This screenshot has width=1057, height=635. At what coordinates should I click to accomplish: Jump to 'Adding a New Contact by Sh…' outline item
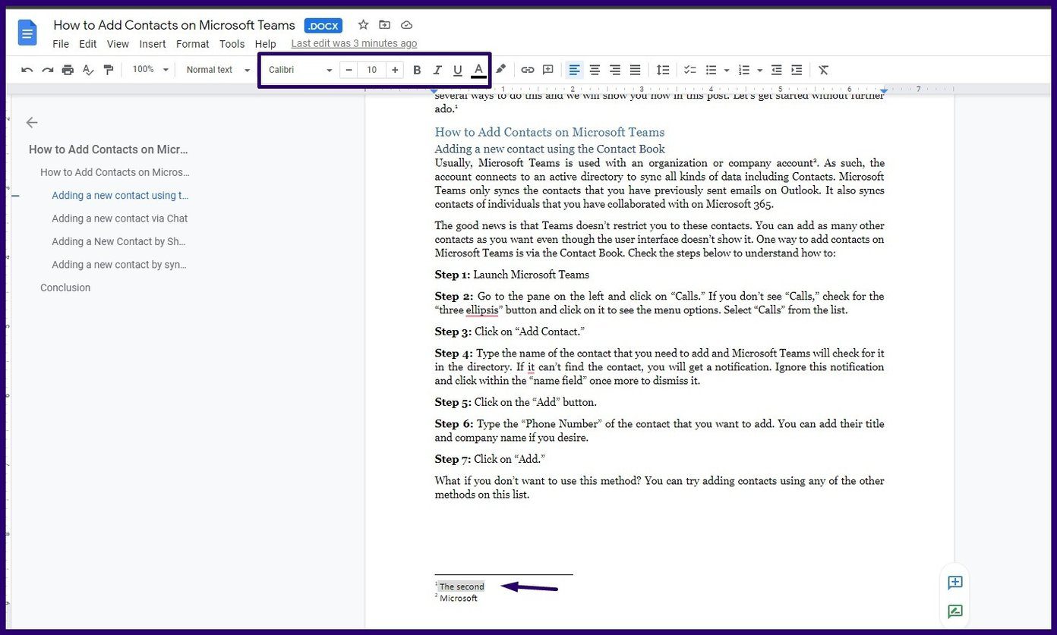coord(118,241)
